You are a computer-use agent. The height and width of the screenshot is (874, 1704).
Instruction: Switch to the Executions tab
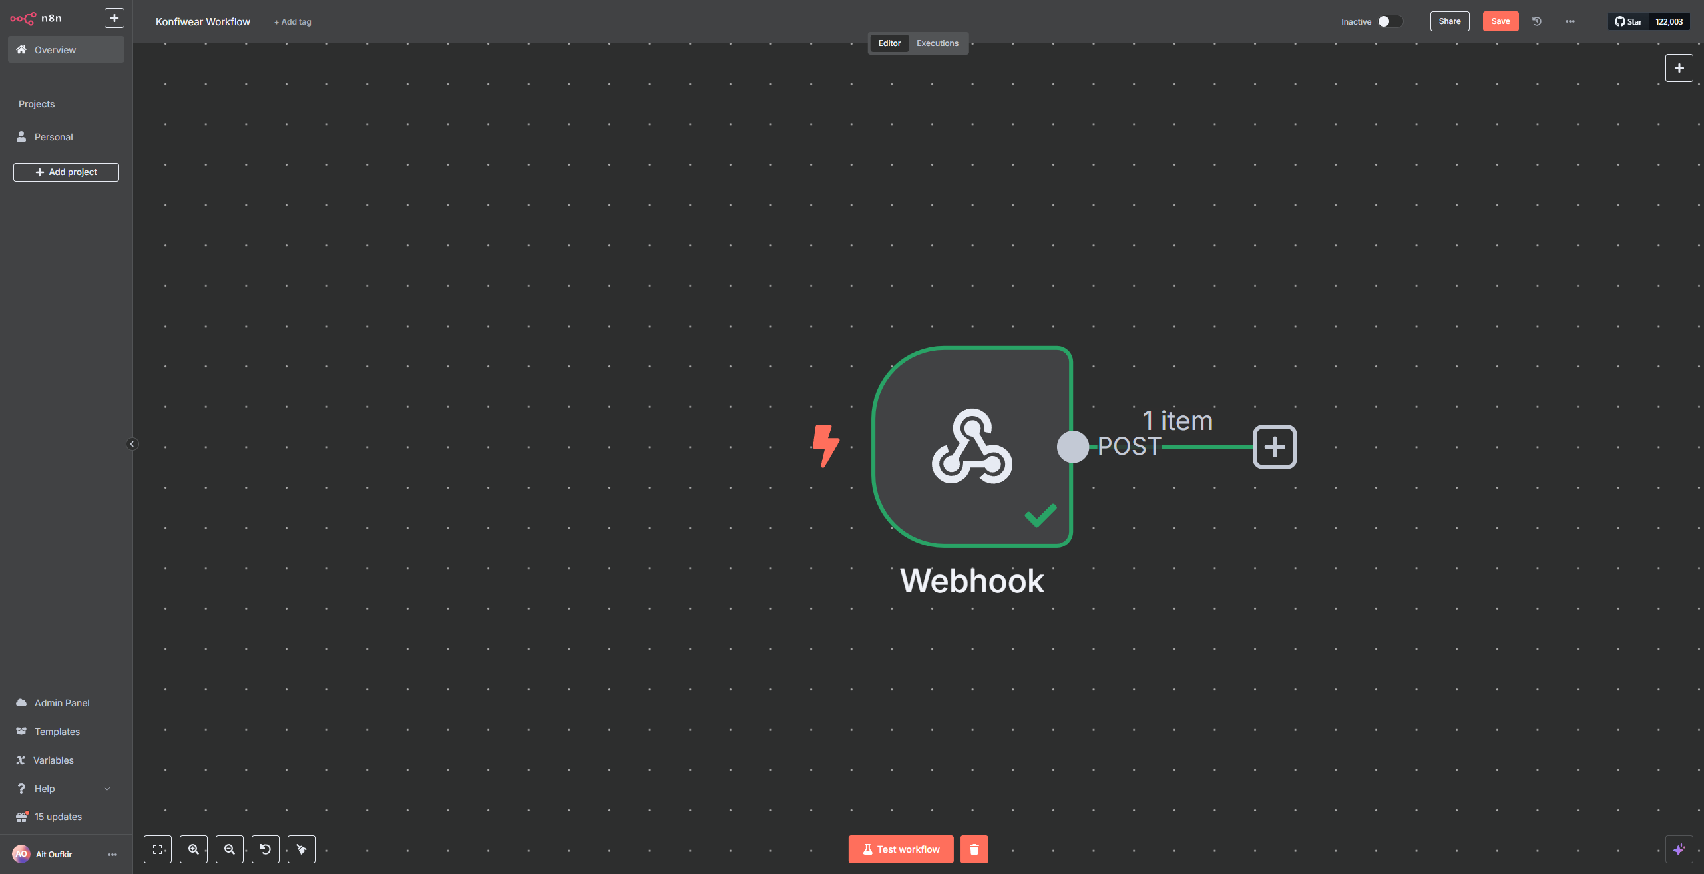938,43
